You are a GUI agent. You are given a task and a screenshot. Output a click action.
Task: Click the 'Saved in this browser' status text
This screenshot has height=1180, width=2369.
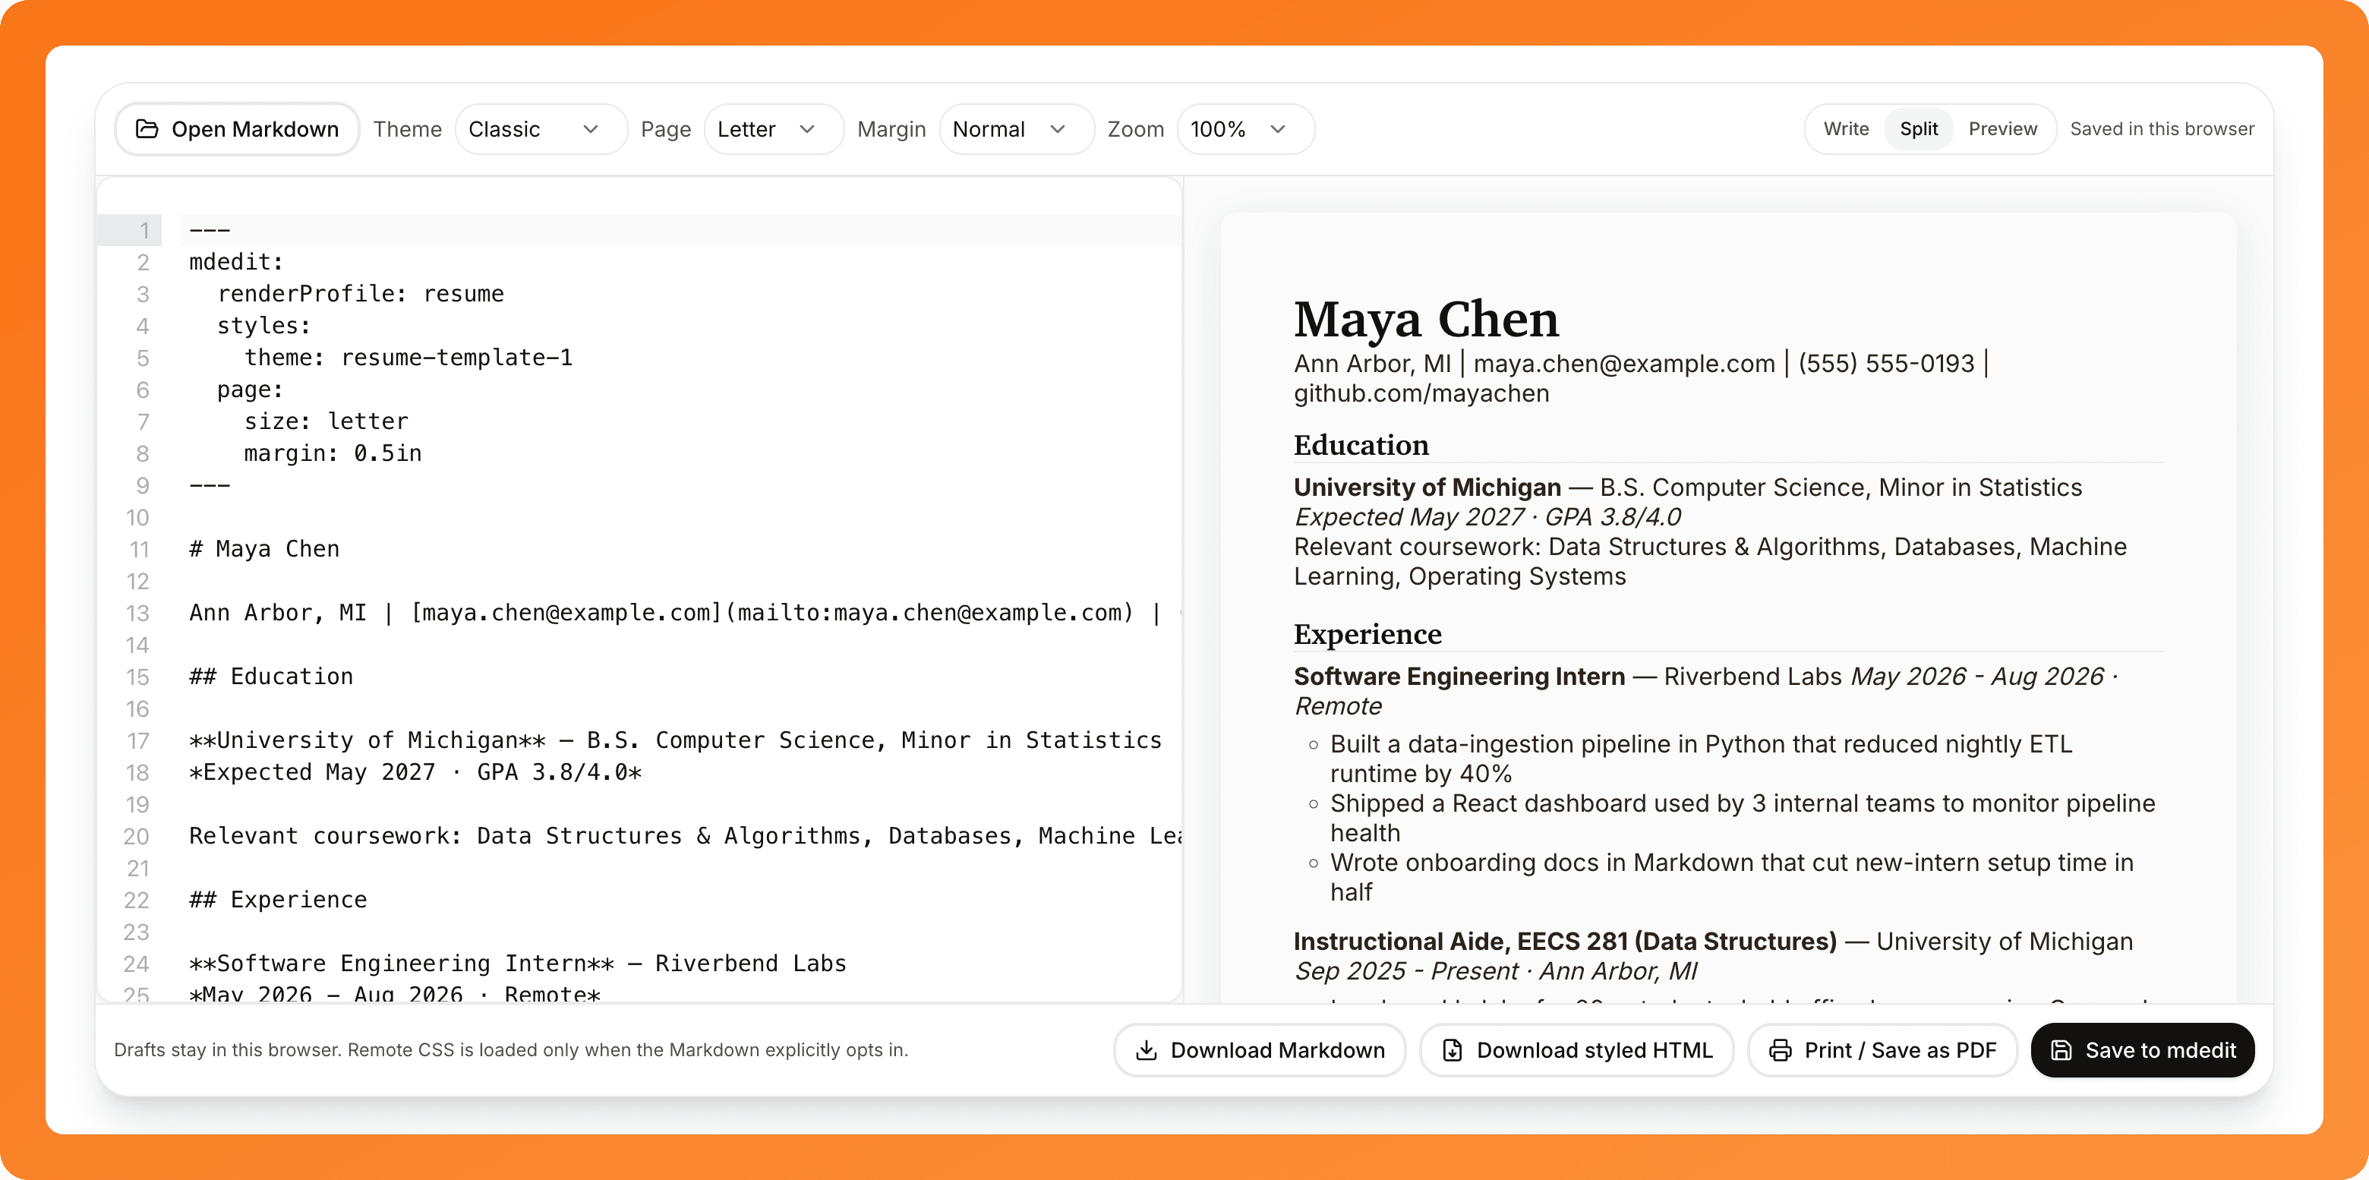pos(2161,129)
